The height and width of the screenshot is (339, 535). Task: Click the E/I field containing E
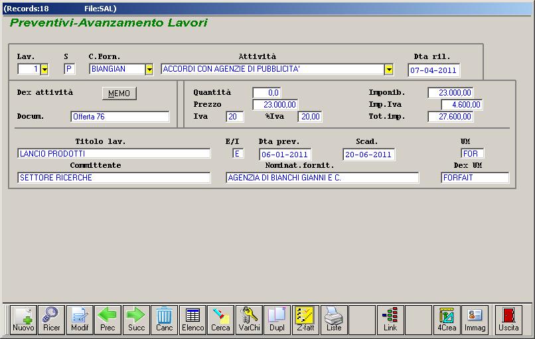238,153
